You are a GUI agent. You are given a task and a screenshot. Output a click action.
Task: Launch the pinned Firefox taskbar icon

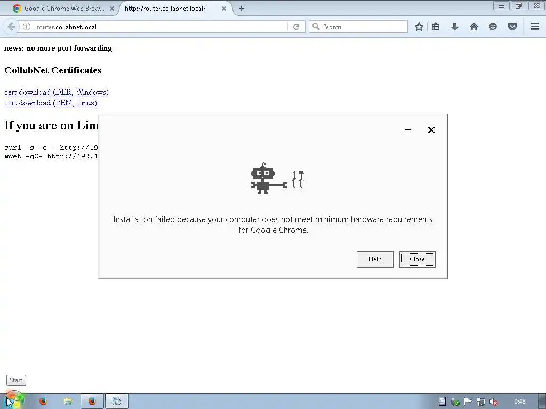[x=43, y=402]
